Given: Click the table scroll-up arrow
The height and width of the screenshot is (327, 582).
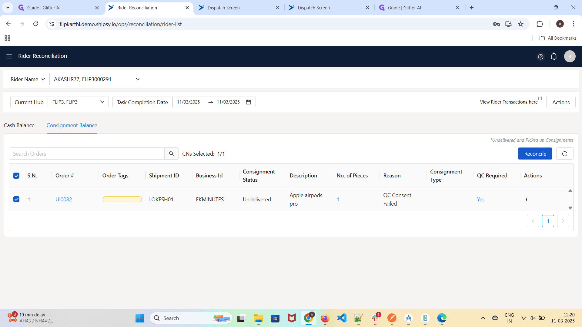Looking at the screenshot, I should tap(570, 191).
